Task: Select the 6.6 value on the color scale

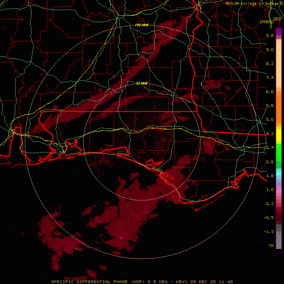Action: (270, 92)
